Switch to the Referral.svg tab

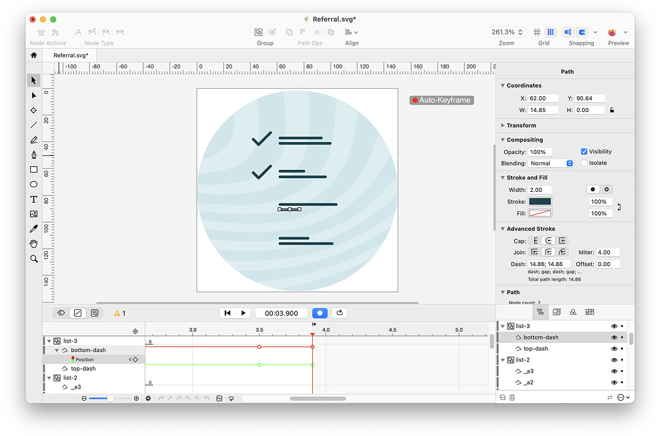pos(71,55)
